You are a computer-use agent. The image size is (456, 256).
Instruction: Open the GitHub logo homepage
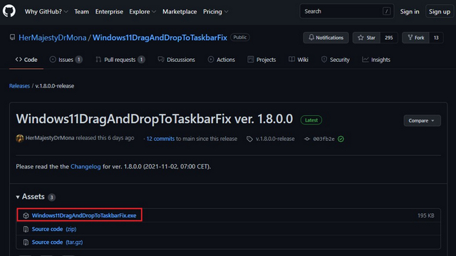(x=9, y=11)
